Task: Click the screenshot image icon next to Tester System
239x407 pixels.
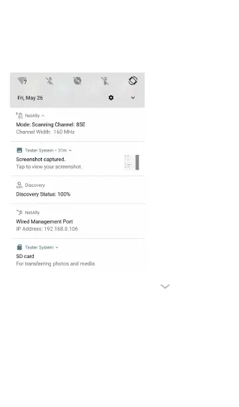Action: pyautogui.click(x=19, y=150)
